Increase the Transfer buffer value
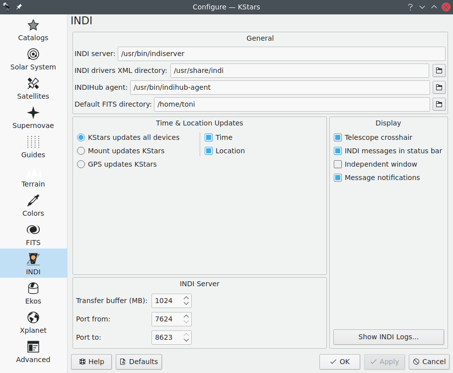 point(186,298)
